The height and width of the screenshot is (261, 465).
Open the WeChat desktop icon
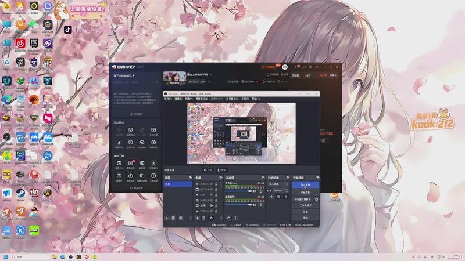click(34, 25)
